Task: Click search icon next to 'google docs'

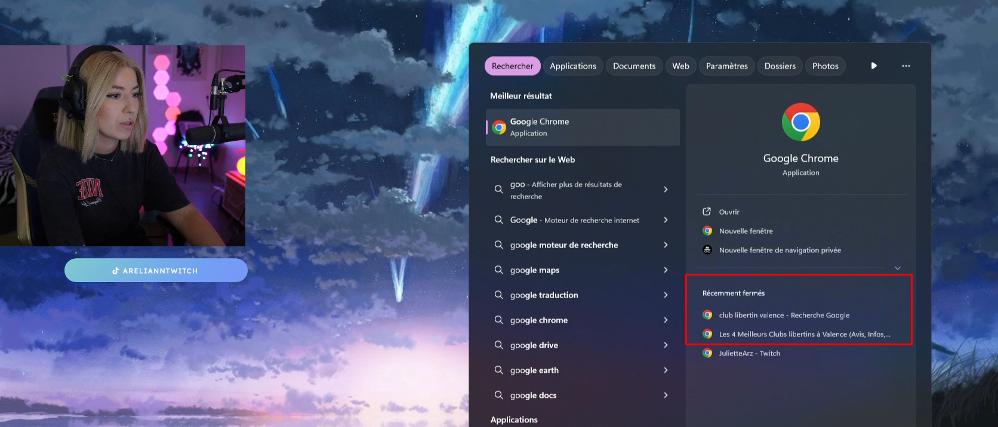Action: tap(498, 395)
